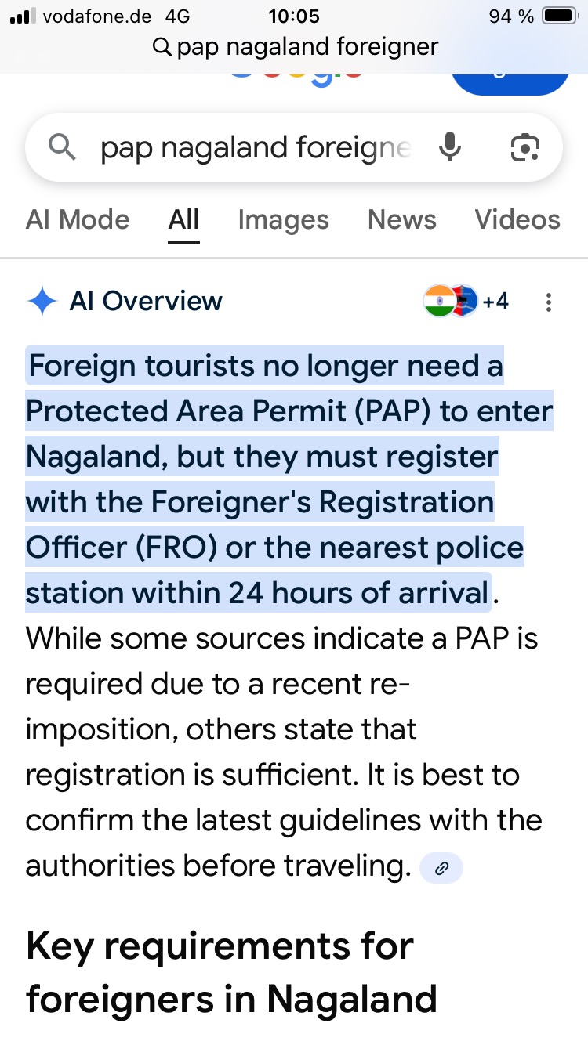
Task: Tap the voice search microphone icon
Action: tap(450, 147)
